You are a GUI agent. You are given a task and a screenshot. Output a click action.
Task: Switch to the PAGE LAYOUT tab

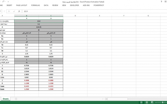[22, 5]
